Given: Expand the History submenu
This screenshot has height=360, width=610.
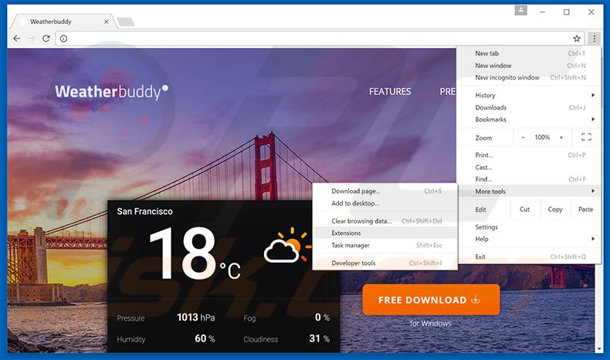Looking at the screenshot, I should (x=527, y=95).
